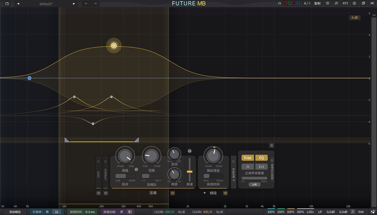Click the green CLEAN 100/0 GLUE control

pyautogui.click(x=169, y=212)
